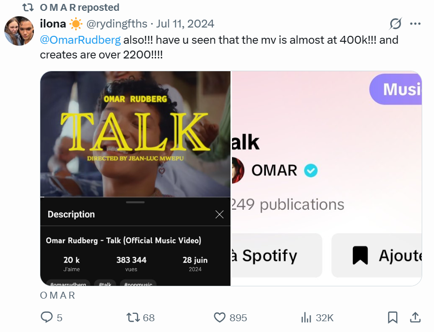Click the Grok circle-slash icon

pos(395,24)
